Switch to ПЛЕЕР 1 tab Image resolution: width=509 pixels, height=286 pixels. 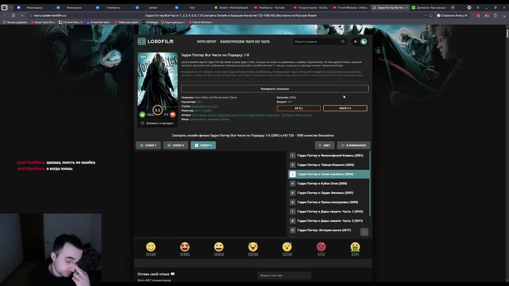(148, 145)
